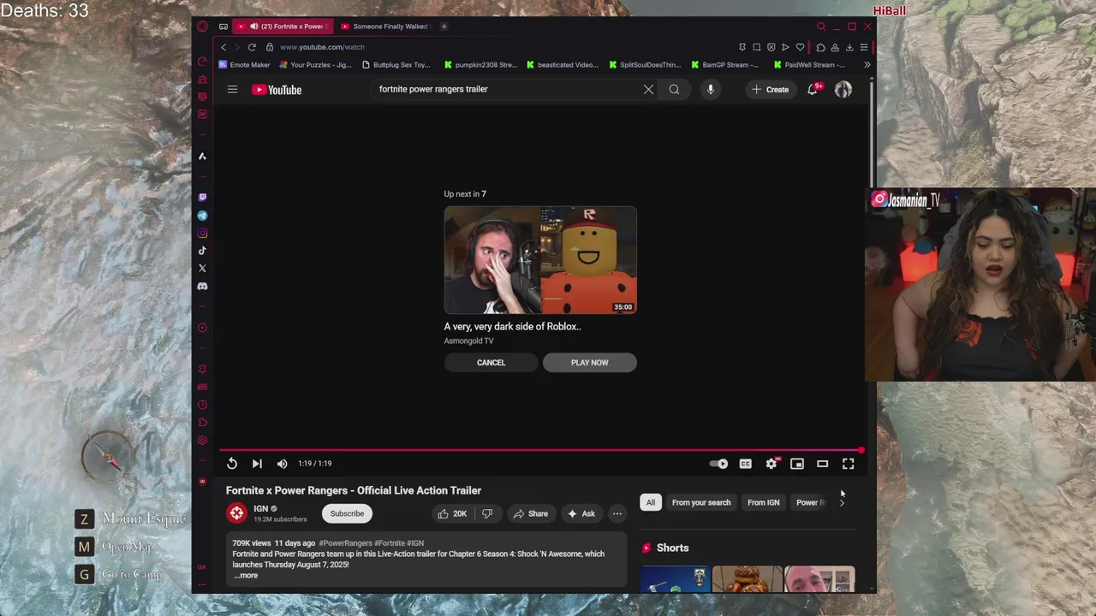The image size is (1096, 616).
Task: Go back in browser history
Action: tap(223, 47)
